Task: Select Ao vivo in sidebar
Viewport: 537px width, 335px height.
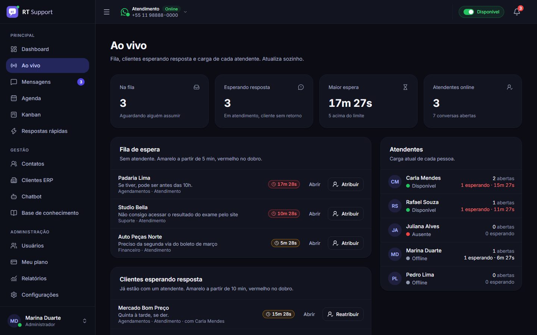Action: tap(48, 66)
